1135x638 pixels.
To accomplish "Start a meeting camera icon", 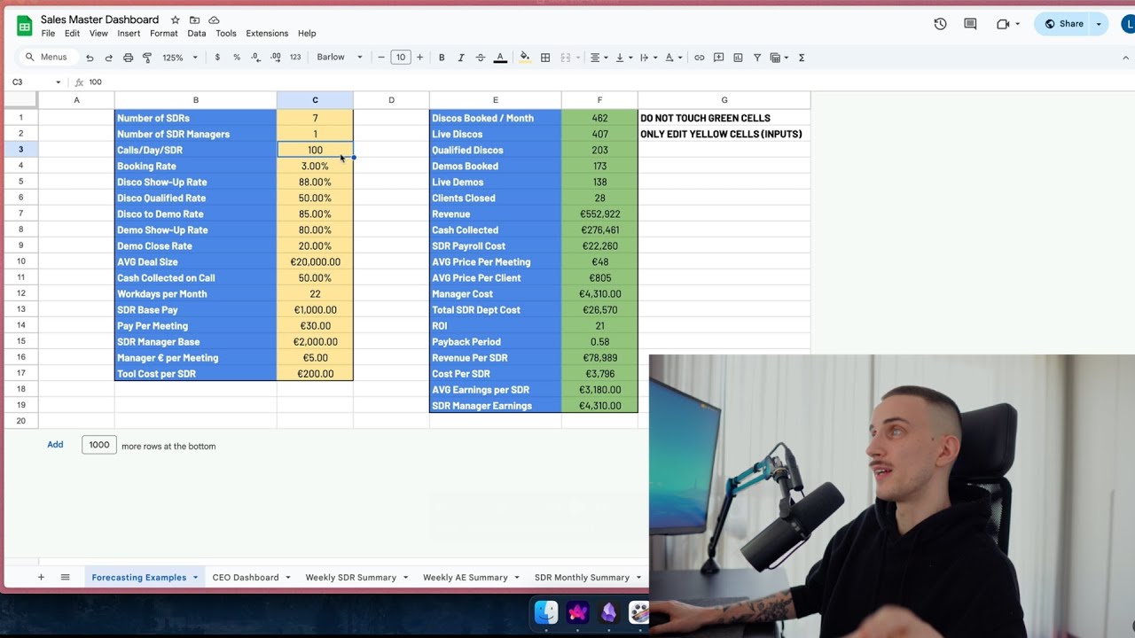I will tap(1003, 24).
